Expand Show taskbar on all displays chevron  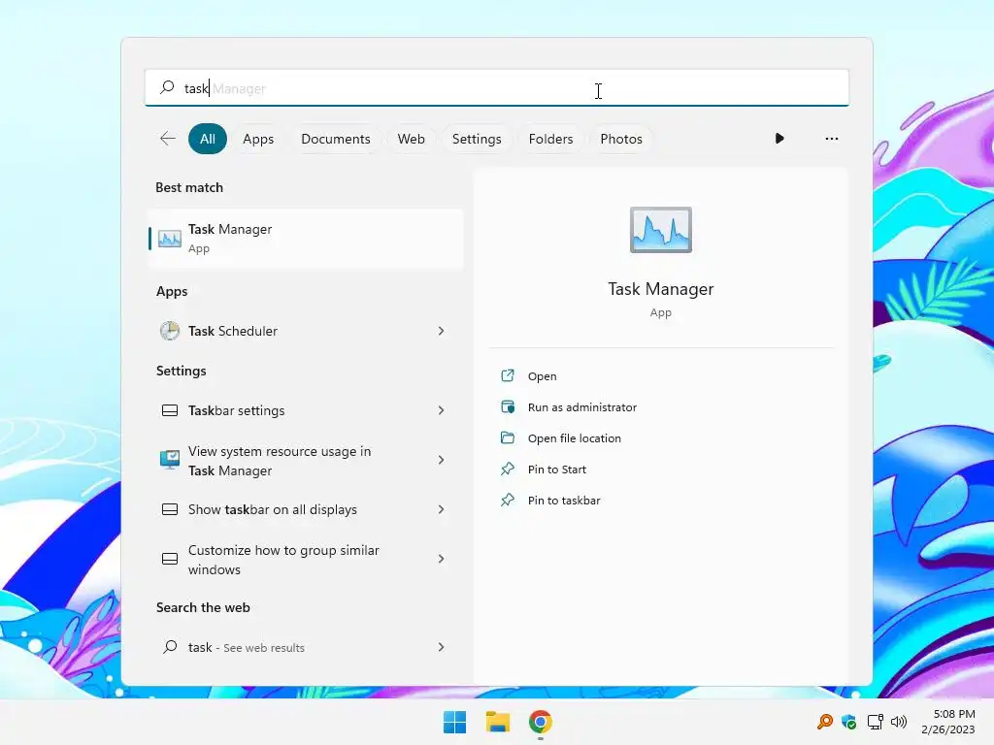pyautogui.click(x=442, y=509)
